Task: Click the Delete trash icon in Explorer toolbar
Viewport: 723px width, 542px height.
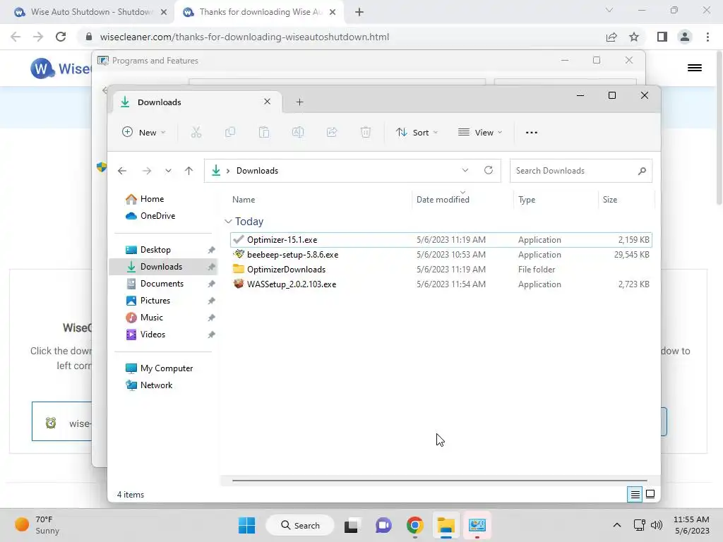Action: tap(366, 132)
